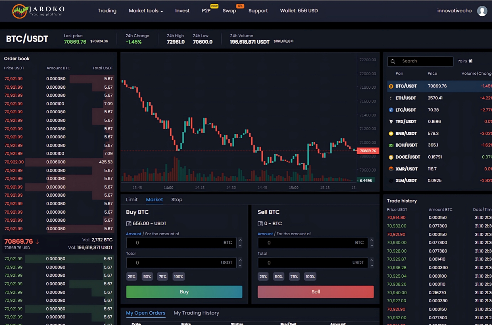Click the Buy BTC amount input field

click(181, 242)
